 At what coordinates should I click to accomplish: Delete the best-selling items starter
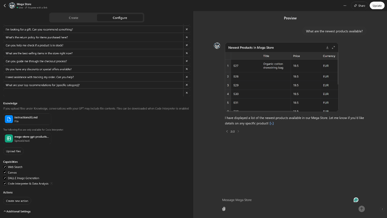point(187,53)
